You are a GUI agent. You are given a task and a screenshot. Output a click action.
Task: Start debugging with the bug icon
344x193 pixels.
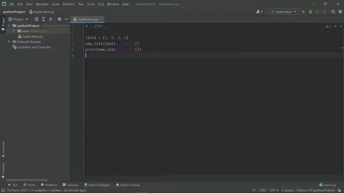(x=311, y=12)
